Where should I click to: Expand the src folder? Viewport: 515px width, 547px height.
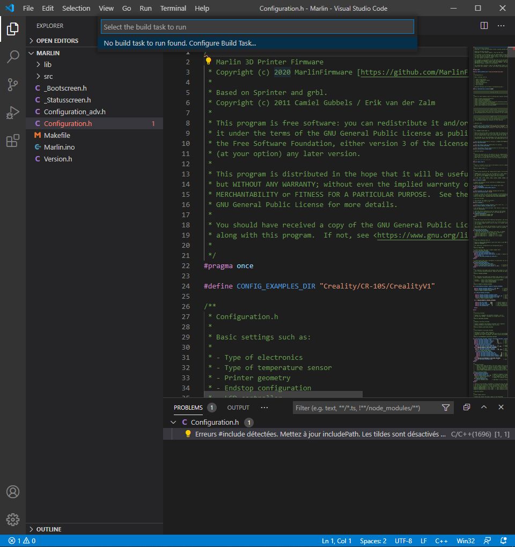click(39, 76)
